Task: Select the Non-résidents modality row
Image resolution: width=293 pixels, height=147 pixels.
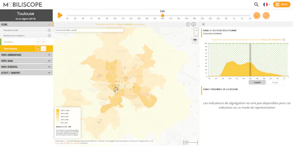Action: [x=26, y=49]
